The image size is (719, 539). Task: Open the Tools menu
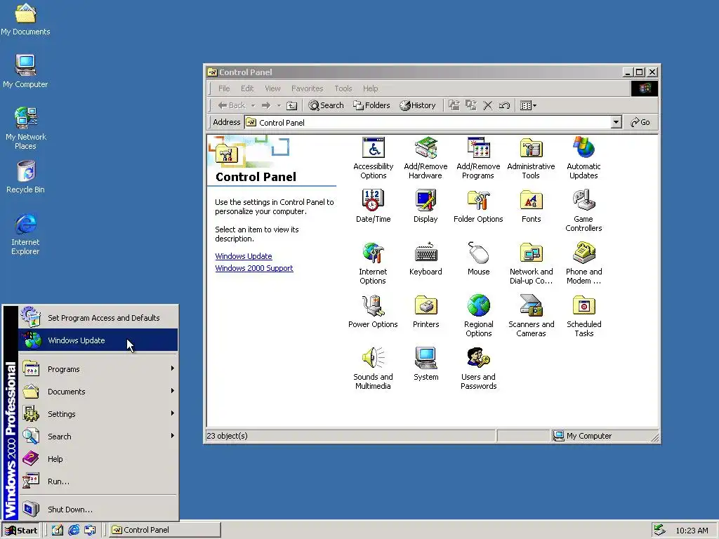tap(343, 88)
